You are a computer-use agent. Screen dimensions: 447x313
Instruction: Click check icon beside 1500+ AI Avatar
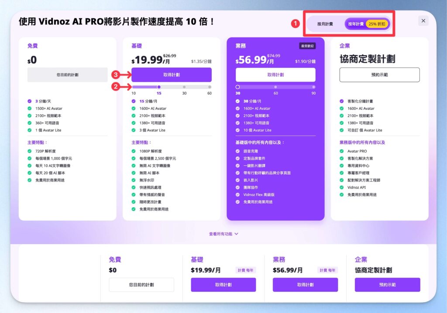pos(29,108)
